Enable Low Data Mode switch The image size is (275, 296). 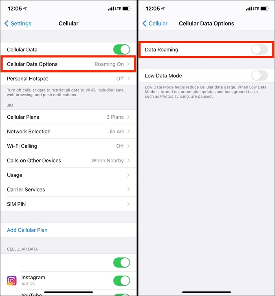point(260,75)
